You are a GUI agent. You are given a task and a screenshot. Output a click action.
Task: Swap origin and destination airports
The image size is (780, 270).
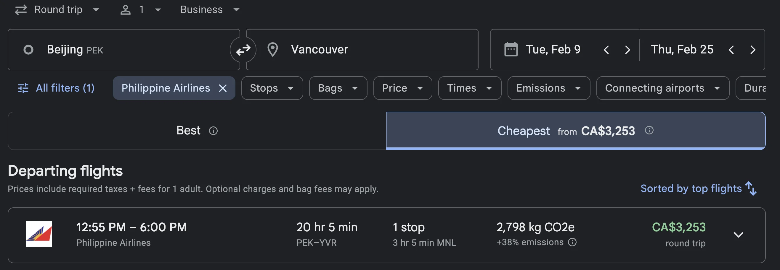coord(243,50)
